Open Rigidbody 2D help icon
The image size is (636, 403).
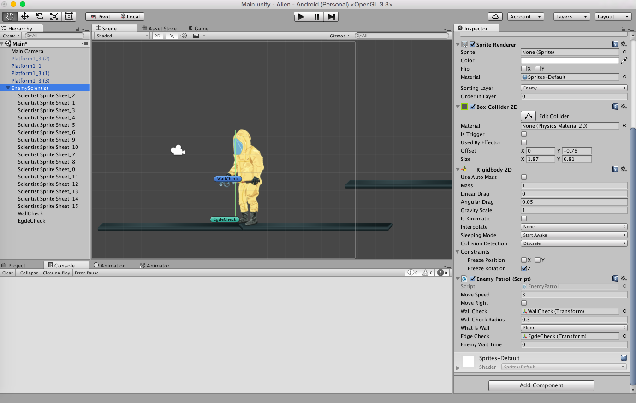615,169
